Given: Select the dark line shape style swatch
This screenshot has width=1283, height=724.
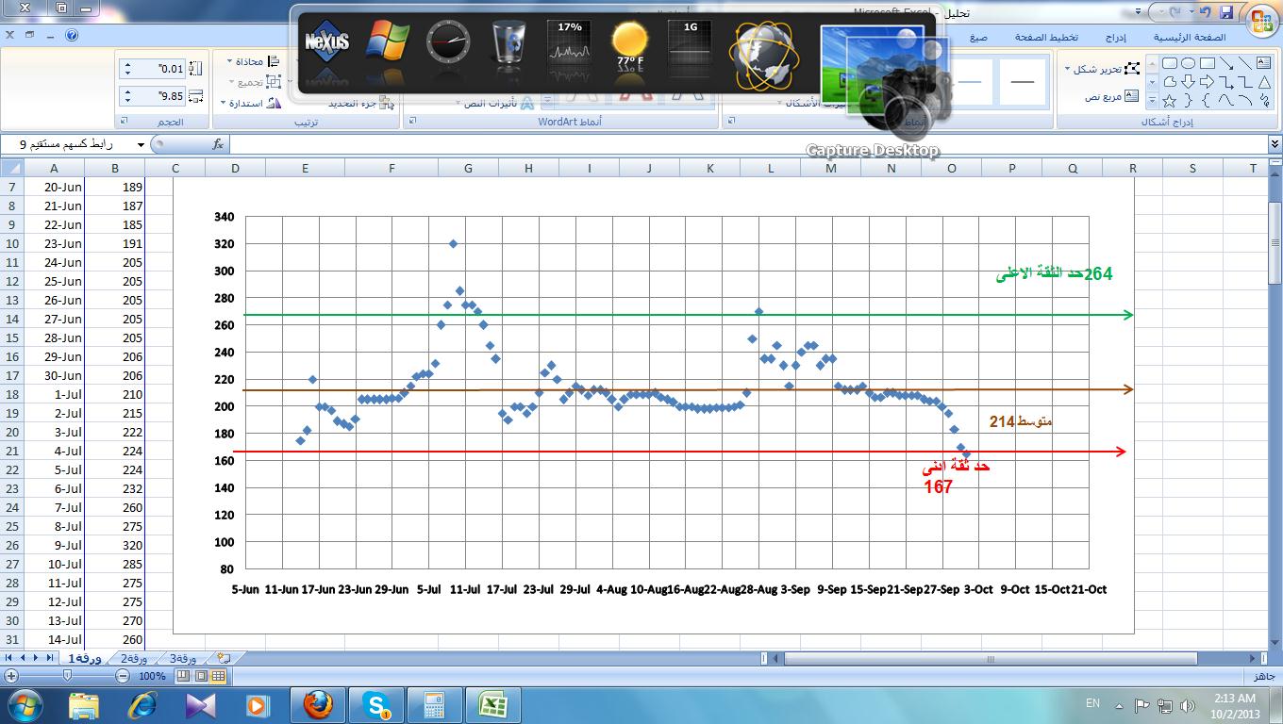Looking at the screenshot, I should click(1023, 81).
